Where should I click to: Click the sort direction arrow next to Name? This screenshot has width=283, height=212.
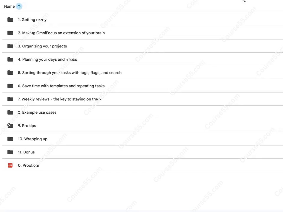click(x=19, y=6)
